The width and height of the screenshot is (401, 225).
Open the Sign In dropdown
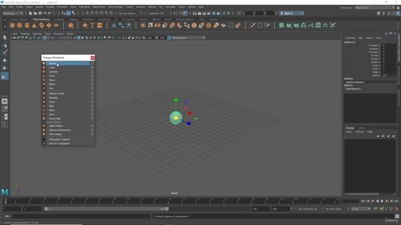pos(291,13)
